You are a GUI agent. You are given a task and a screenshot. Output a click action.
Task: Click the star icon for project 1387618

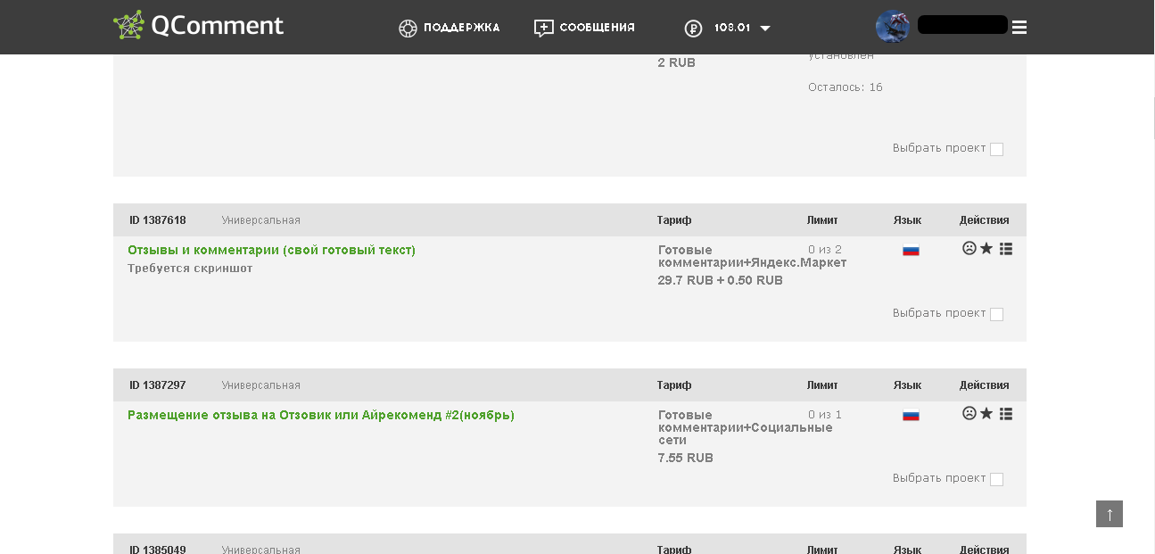[x=986, y=249]
